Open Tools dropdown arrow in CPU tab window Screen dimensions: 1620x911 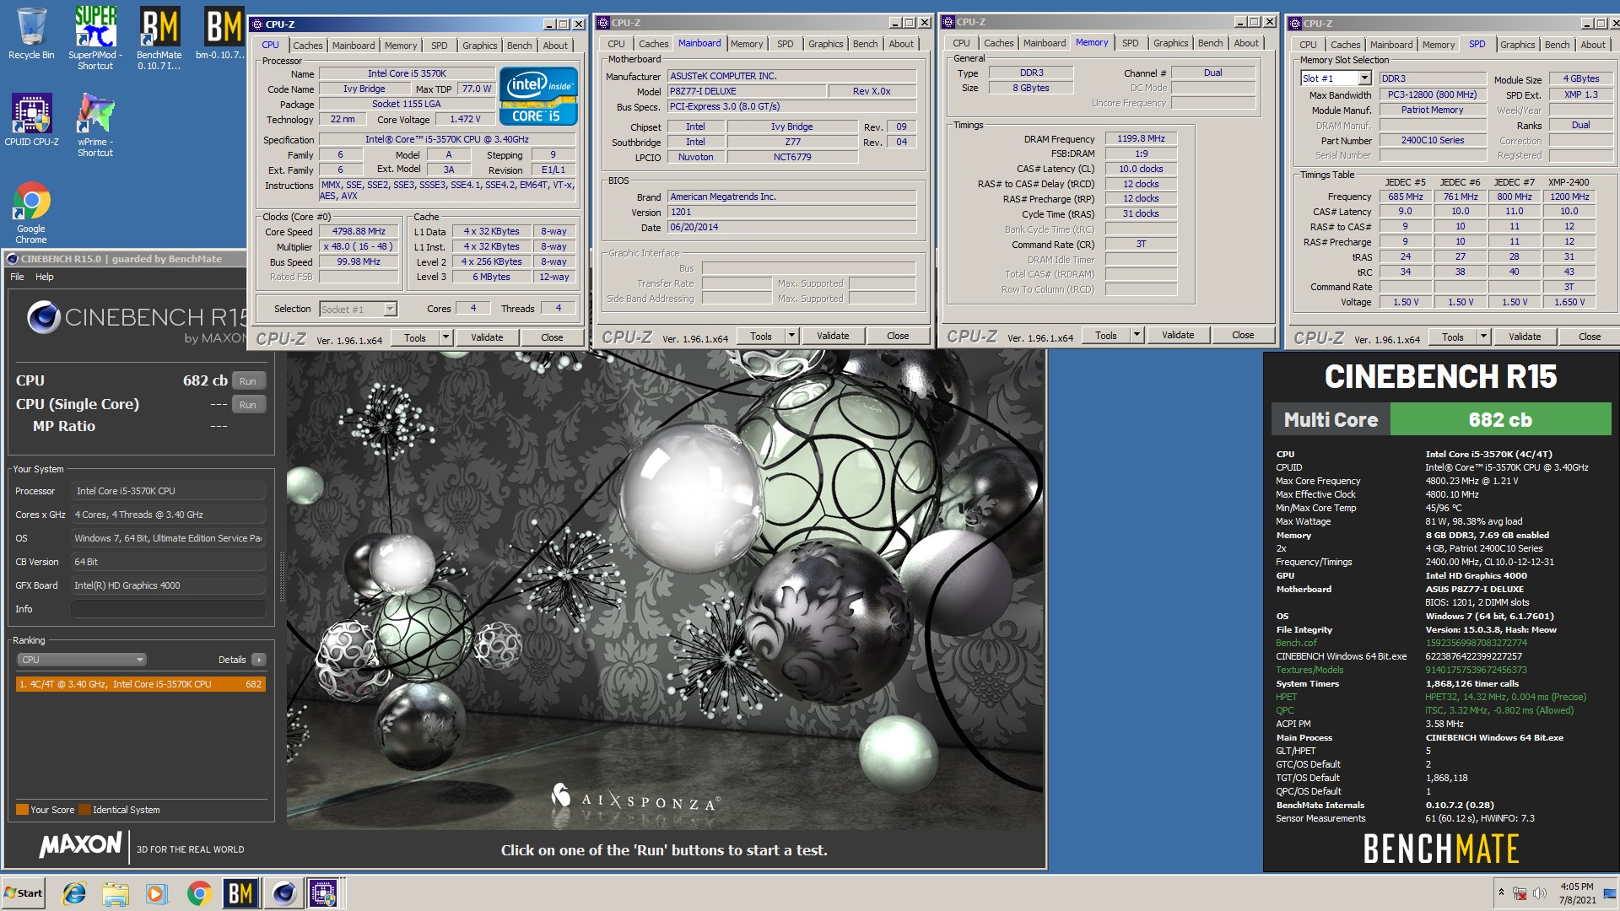point(445,337)
